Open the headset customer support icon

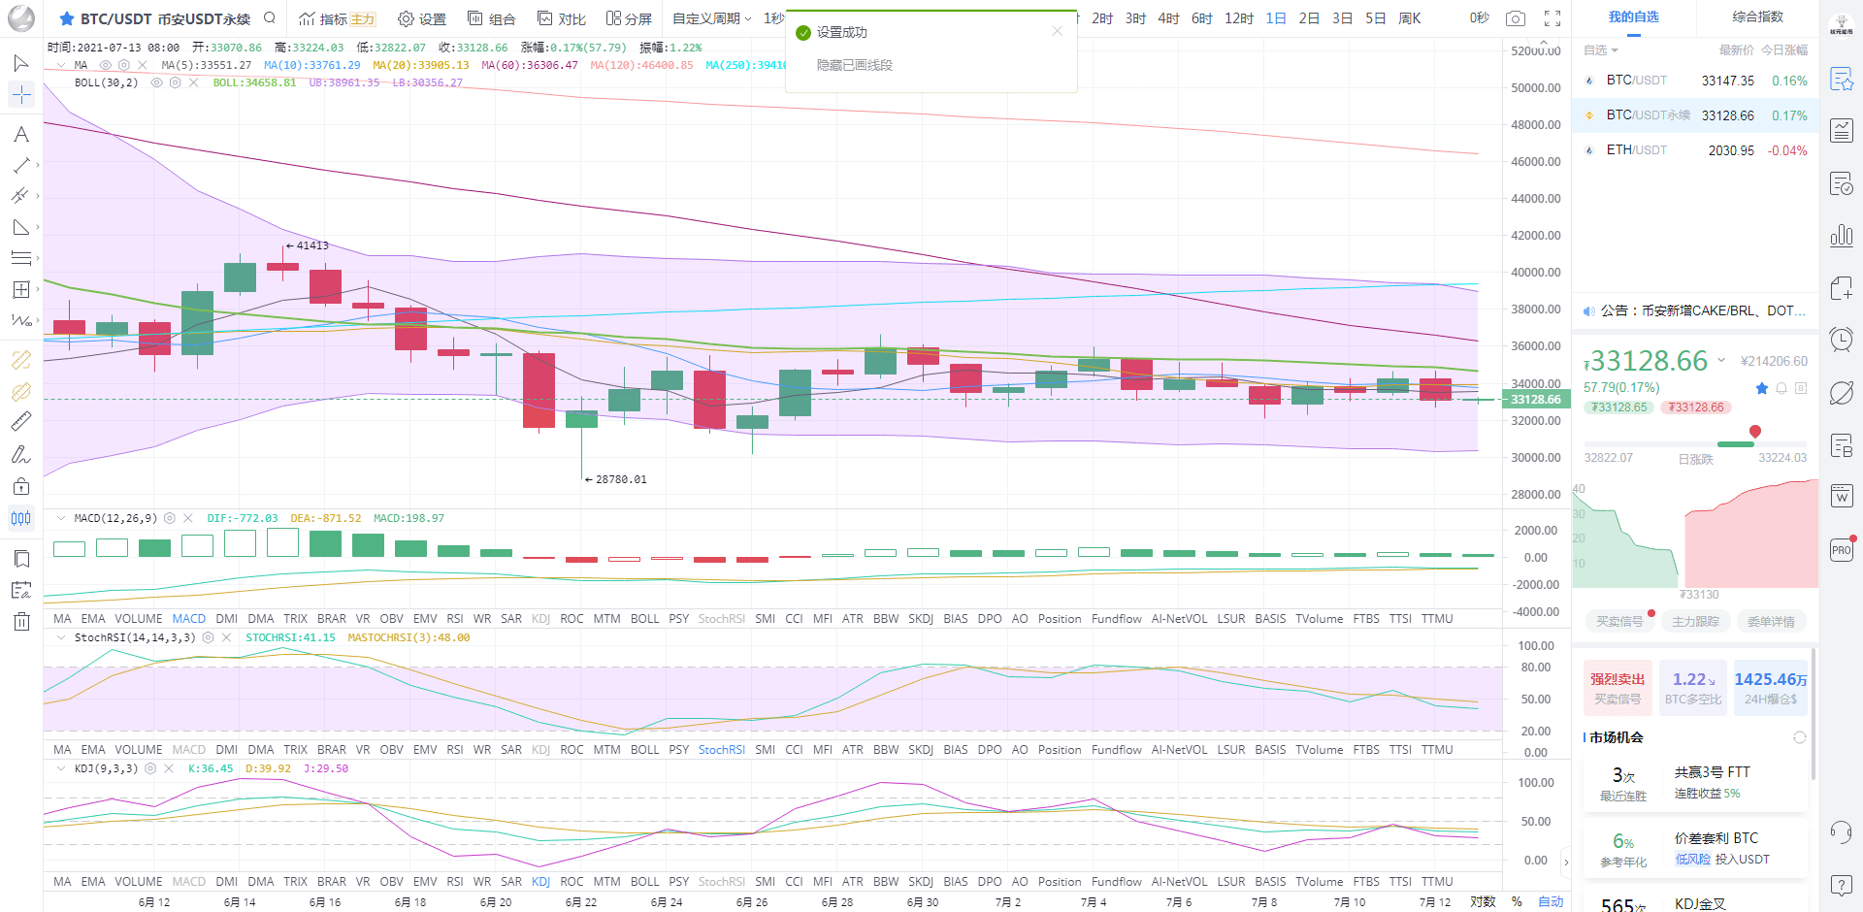pyautogui.click(x=1842, y=832)
